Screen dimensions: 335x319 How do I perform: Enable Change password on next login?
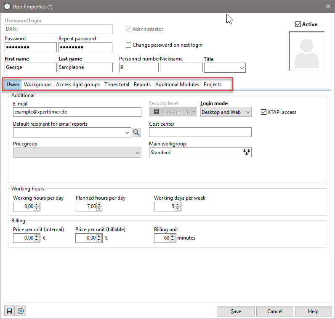129,45
